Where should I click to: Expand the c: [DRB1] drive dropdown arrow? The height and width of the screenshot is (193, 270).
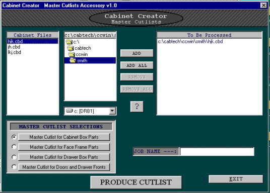pos(112,111)
